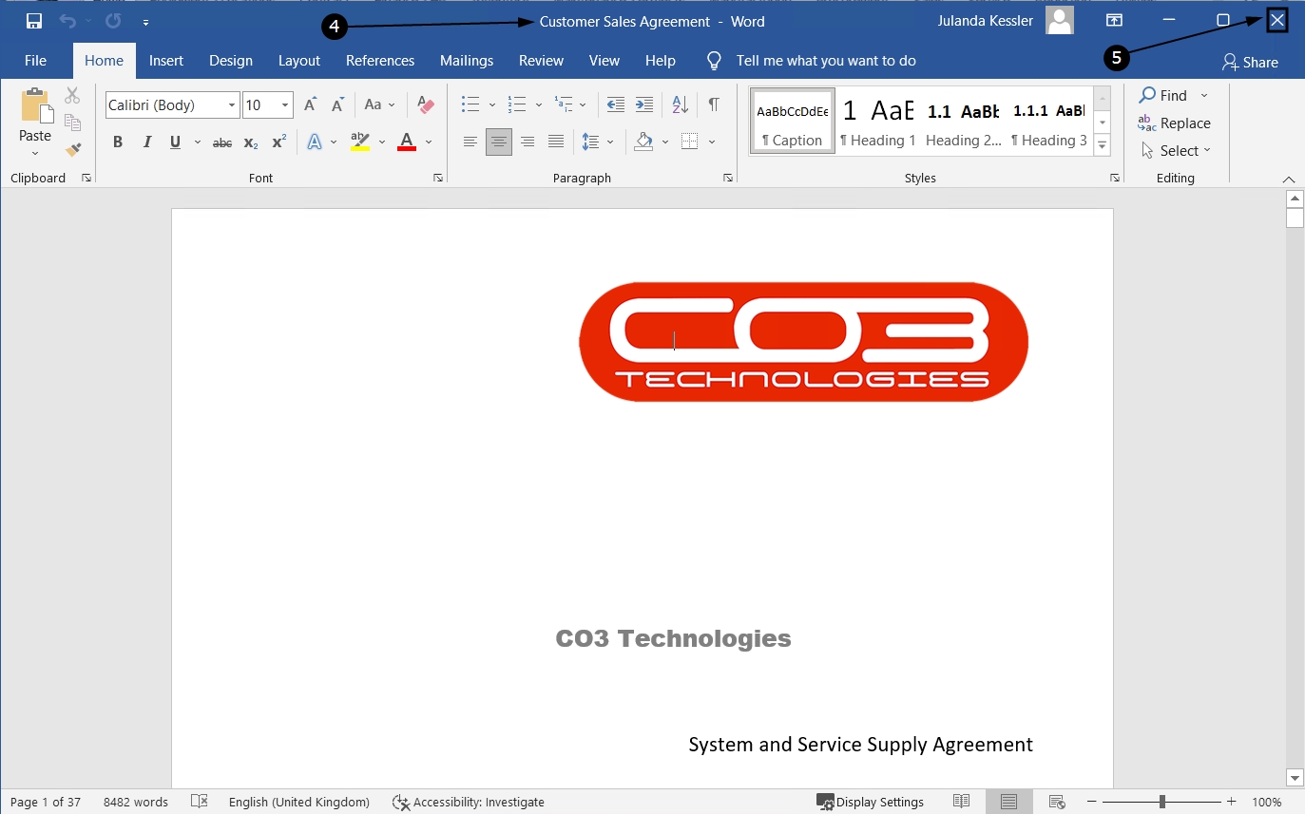Apply superscript formatting
Screen dimensions: 1305x814
tap(278, 142)
